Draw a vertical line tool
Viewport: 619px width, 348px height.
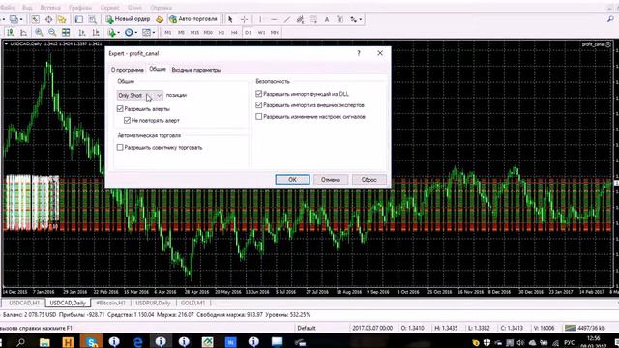tap(260, 19)
